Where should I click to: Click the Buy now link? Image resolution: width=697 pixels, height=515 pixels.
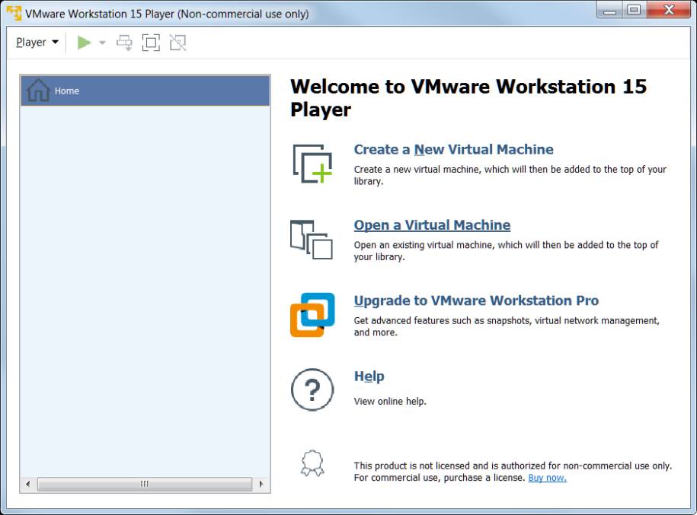pos(547,478)
